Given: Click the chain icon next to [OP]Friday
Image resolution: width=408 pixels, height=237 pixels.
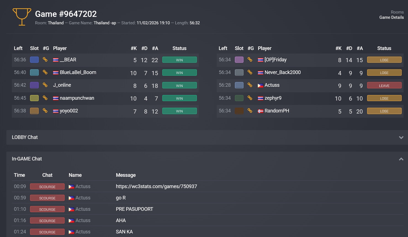Looking at the screenshot, I should [250, 60].
